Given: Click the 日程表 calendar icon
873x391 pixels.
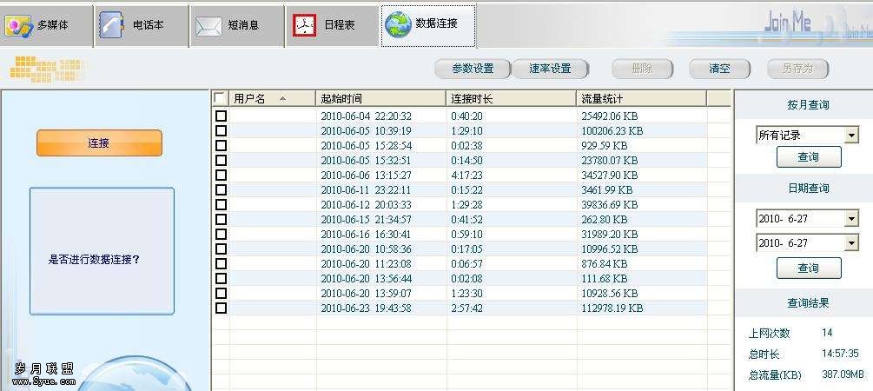Looking at the screenshot, I should pyautogui.click(x=305, y=25).
